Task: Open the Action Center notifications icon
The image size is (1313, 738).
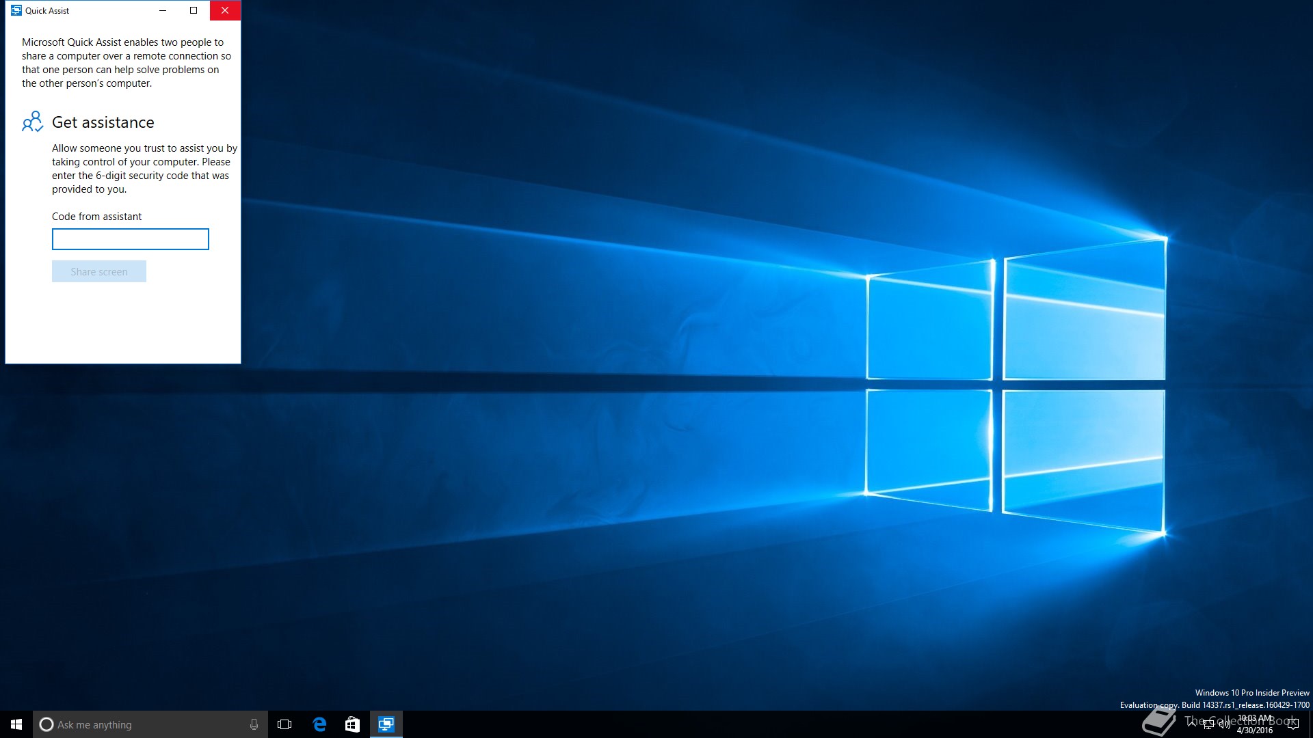Action: 1292,724
